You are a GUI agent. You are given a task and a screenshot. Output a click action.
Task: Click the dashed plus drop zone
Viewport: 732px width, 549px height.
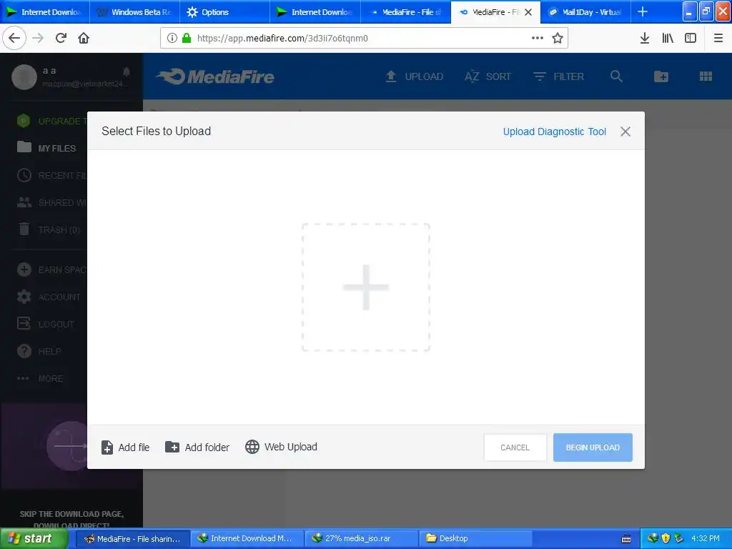[x=365, y=287]
